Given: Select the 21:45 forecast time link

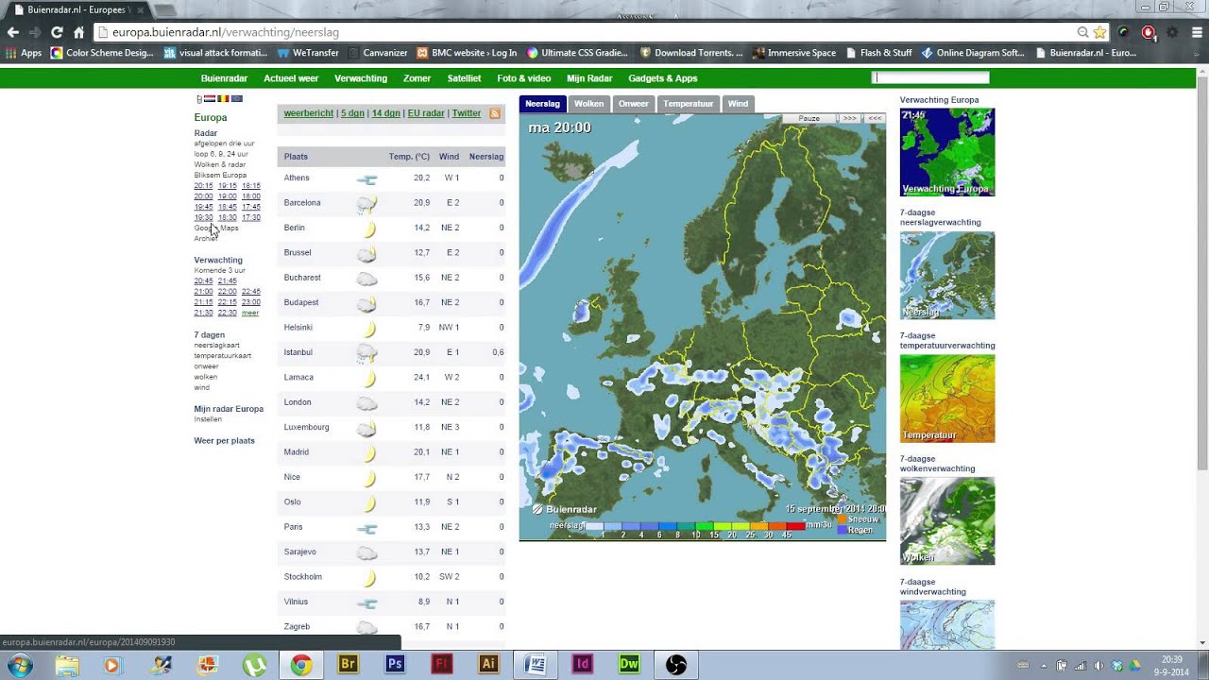Looking at the screenshot, I should point(228,280).
